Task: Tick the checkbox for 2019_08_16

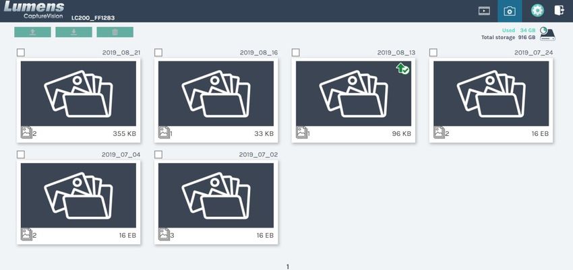Action: pos(158,53)
